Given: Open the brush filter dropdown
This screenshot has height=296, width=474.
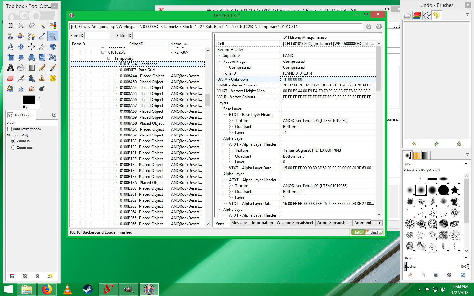Looking at the screenshot, I should [466, 164].
